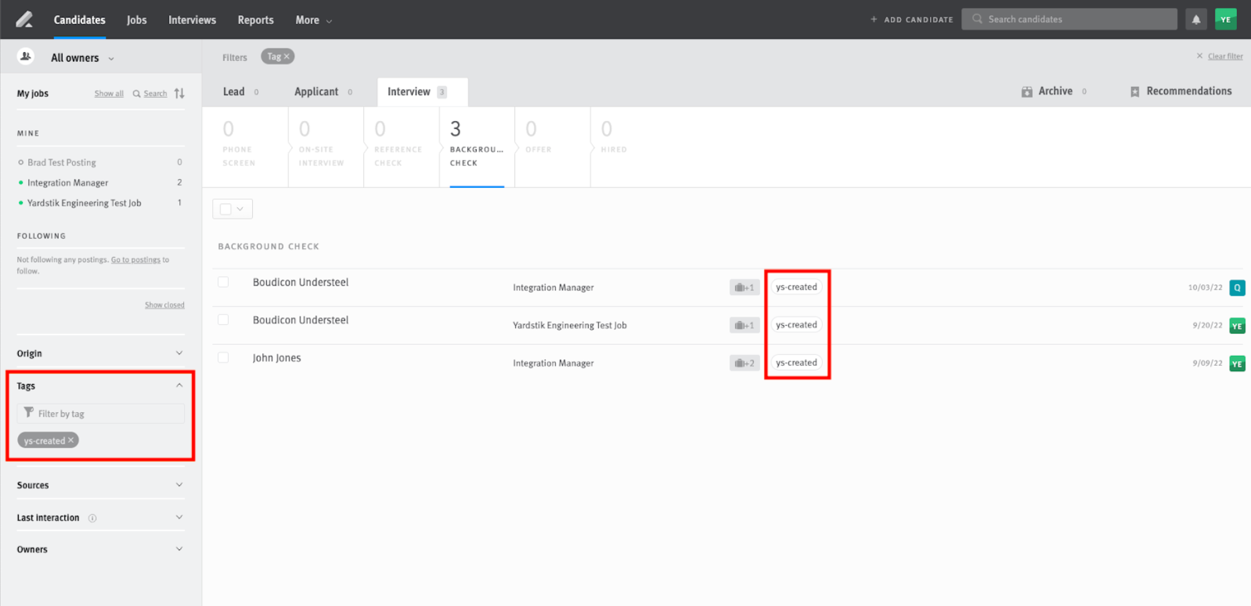Collapse the Tags filter section
This screenshot has height=606, width=1251.
click(100, 386)
